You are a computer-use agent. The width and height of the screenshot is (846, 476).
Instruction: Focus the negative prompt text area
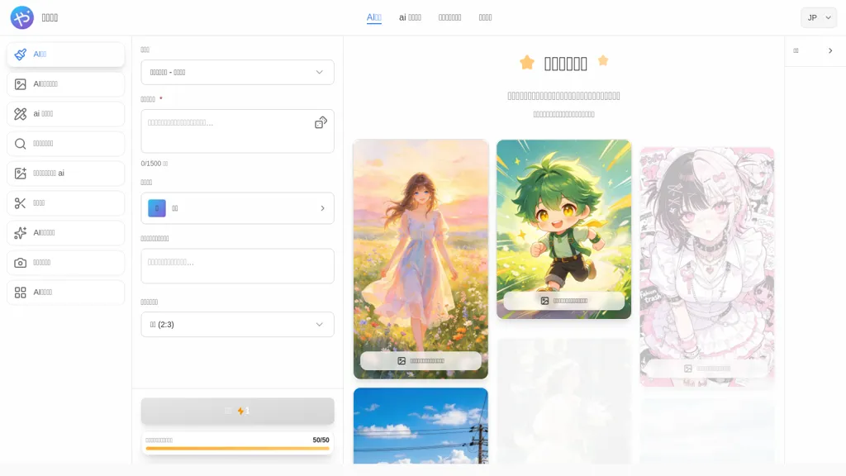click(x=237, y=266)
